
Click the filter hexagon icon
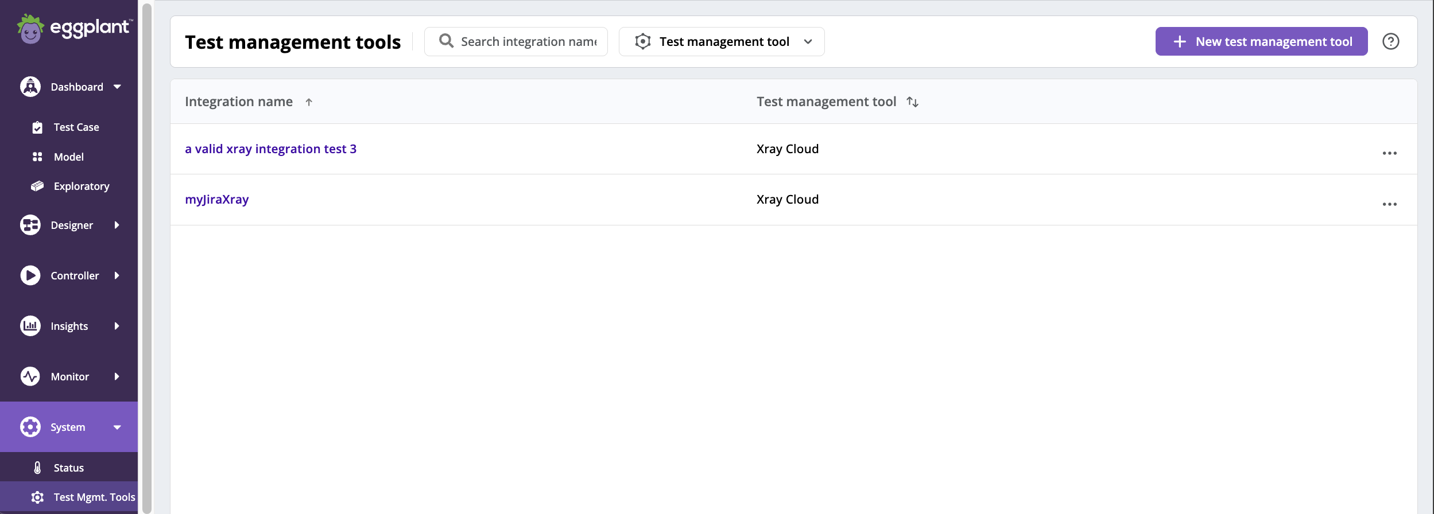643,41
